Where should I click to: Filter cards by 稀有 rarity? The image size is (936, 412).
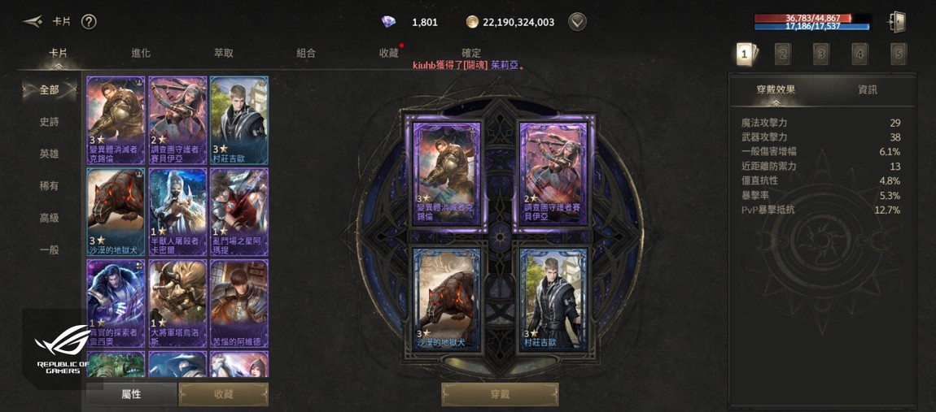coord(50,186)
